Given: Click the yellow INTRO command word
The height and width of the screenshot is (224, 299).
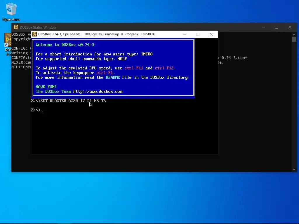Looking at the screenshot, I should point(147,54).
